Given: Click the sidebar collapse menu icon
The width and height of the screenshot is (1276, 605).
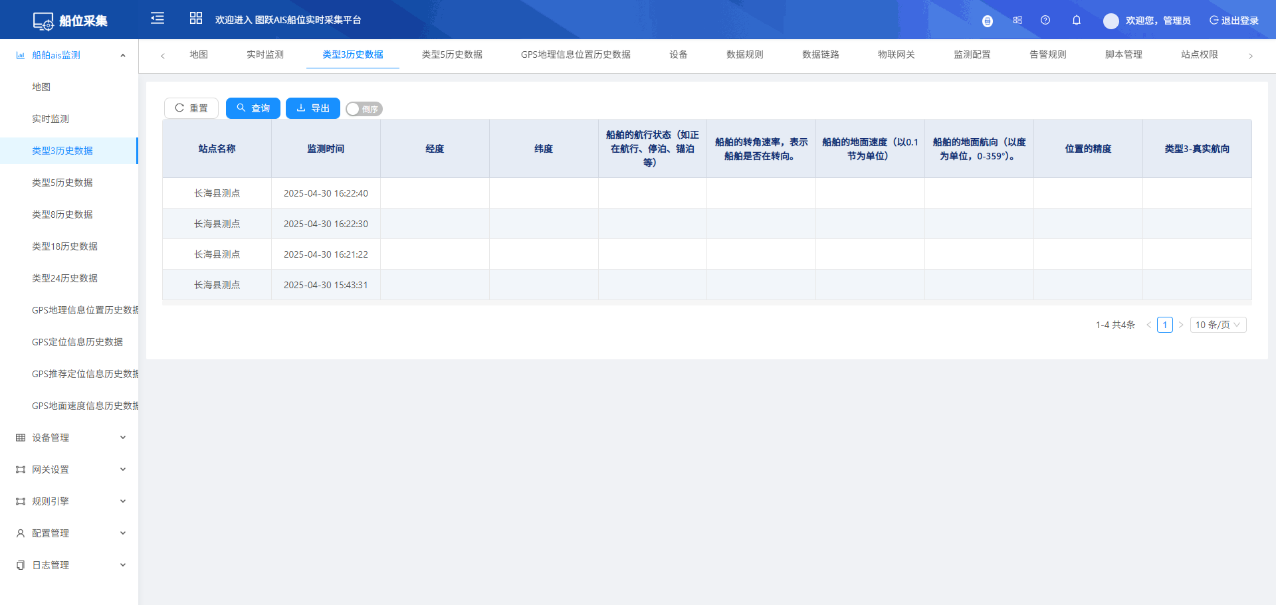Looking at the screenshot, I should (x=158, y=19).
